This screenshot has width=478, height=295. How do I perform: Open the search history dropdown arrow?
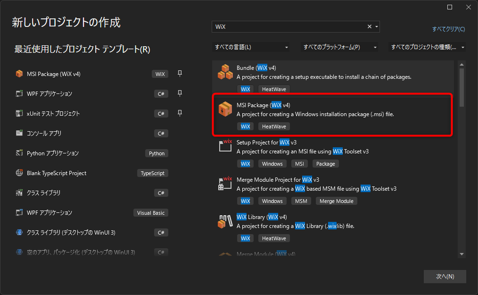[x=377, y=26]
